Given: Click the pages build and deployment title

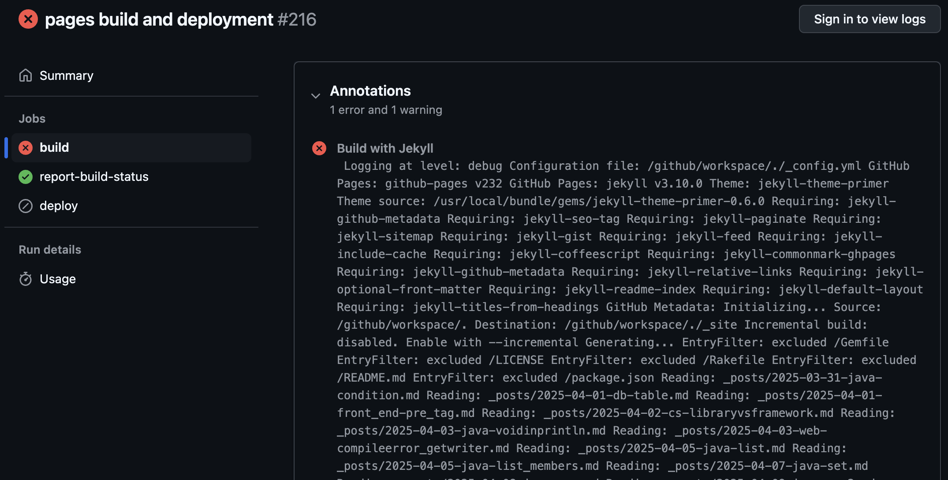Looking at the screenshot, I should 159,19.
